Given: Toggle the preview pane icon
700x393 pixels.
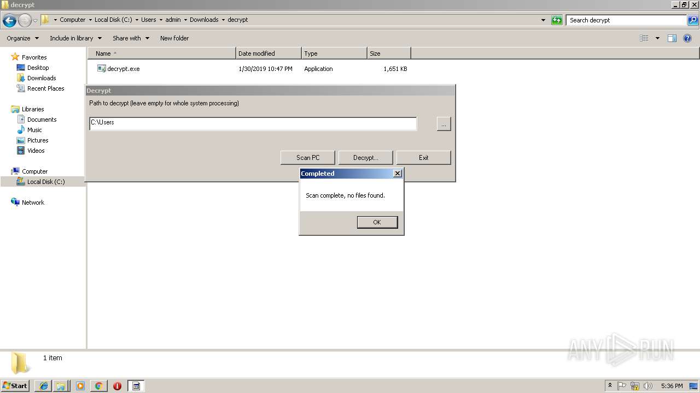Looking at the screenshot, I should tap(672, 38).
